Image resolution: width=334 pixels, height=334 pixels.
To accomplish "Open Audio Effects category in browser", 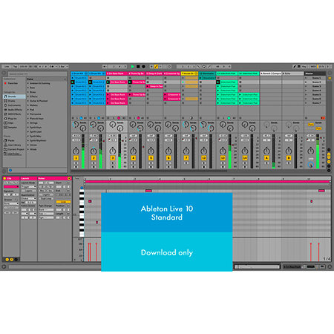I will [x=14, y=110].
